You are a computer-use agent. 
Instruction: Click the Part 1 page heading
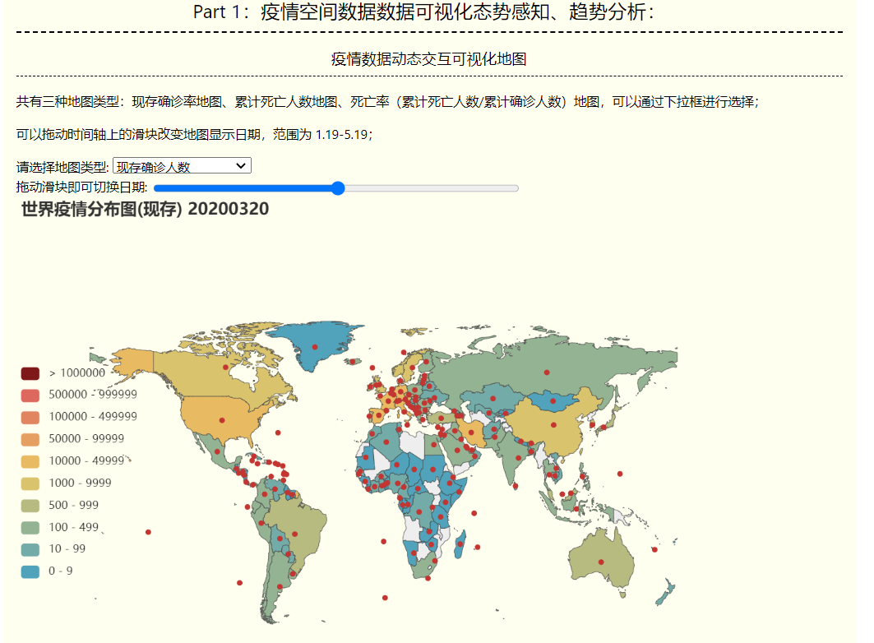423,12
